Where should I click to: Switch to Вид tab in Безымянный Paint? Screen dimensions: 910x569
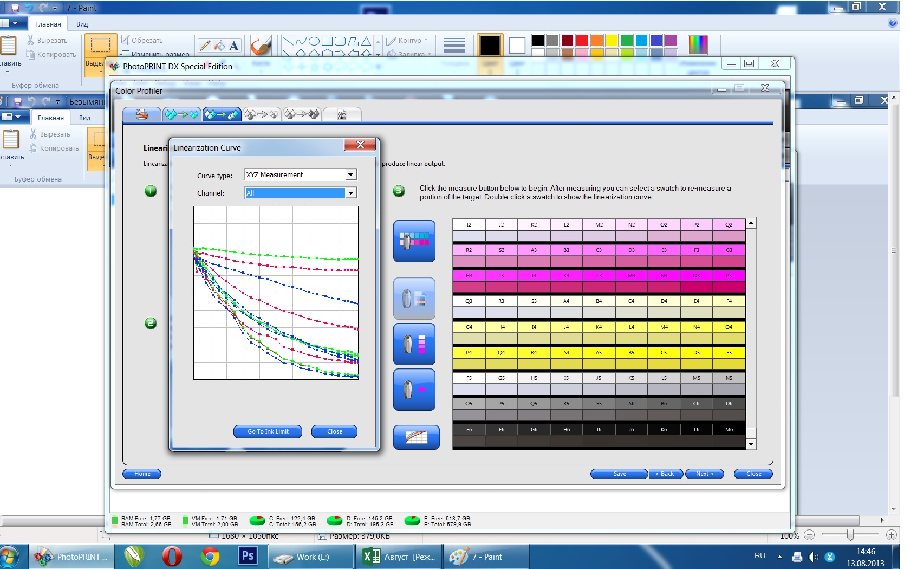point(85,118)
